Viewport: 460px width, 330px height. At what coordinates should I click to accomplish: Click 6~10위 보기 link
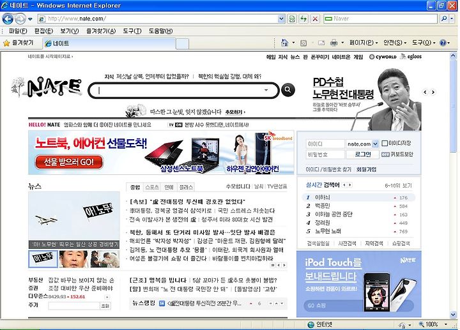399,186
